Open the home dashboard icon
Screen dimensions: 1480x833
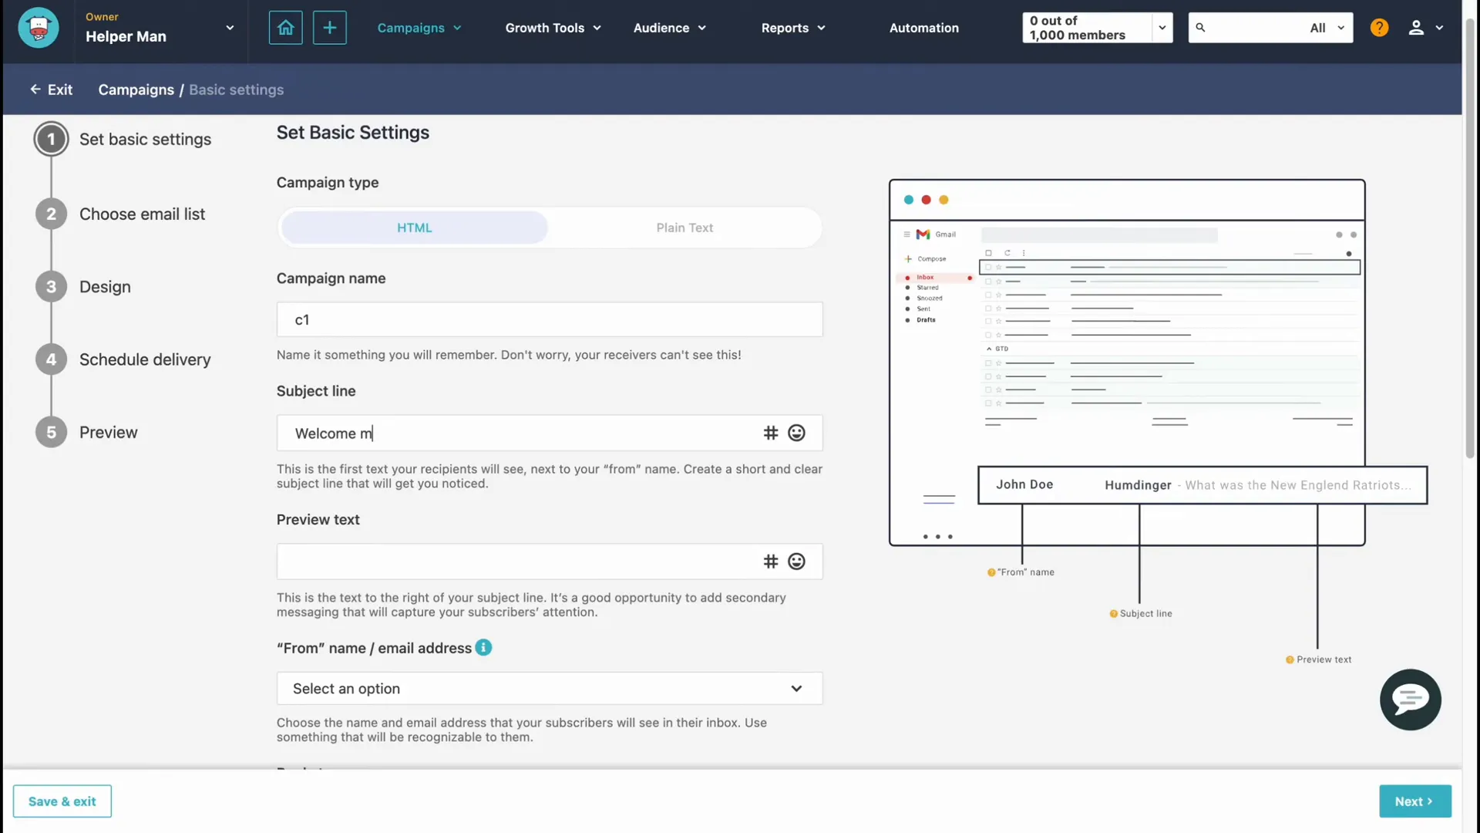(x=285, y=28)
